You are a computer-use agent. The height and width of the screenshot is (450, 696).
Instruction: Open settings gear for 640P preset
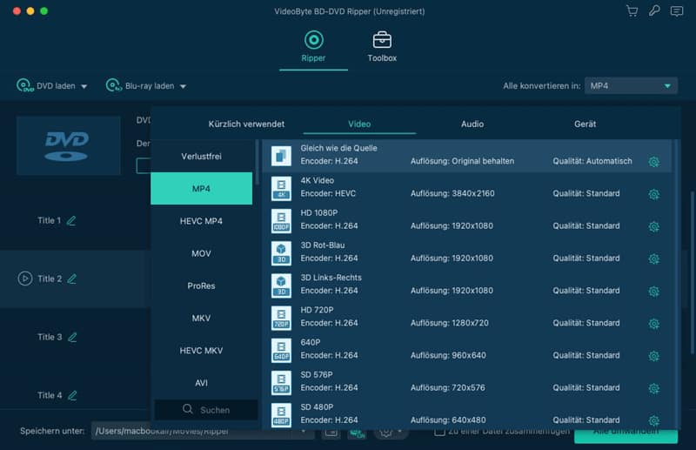(x=653, y=356)
